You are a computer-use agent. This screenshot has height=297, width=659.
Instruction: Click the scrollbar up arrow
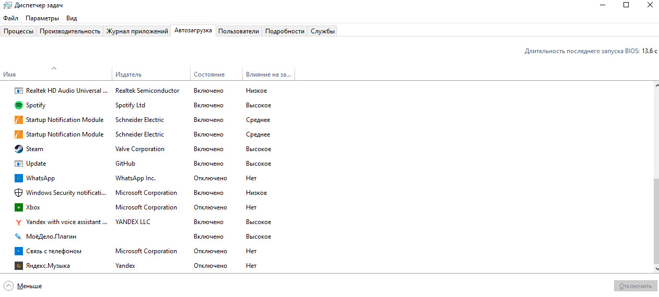pyautogui.click(x=656, y=85)
